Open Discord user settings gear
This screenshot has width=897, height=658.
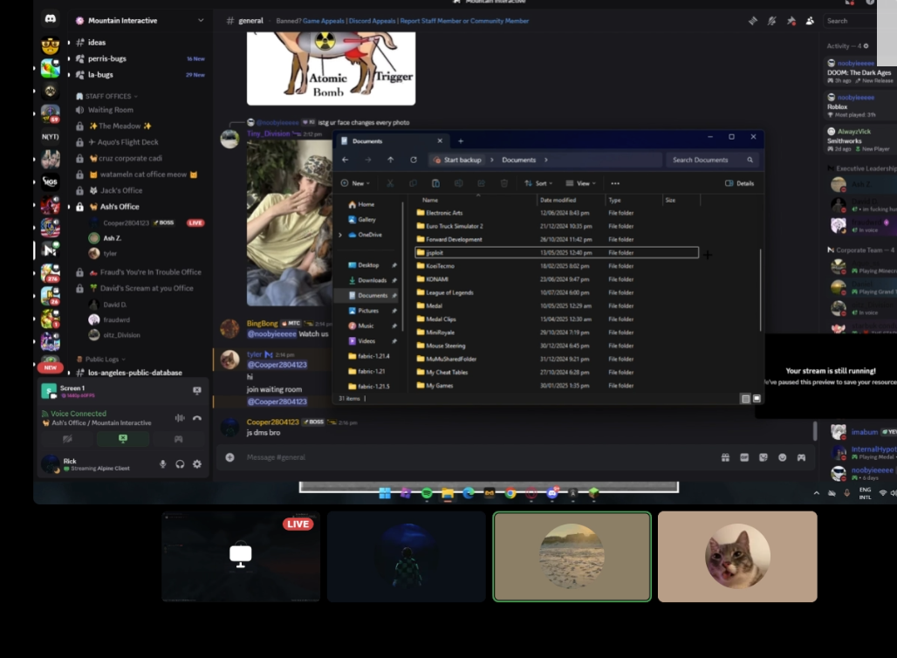[197, 464]
